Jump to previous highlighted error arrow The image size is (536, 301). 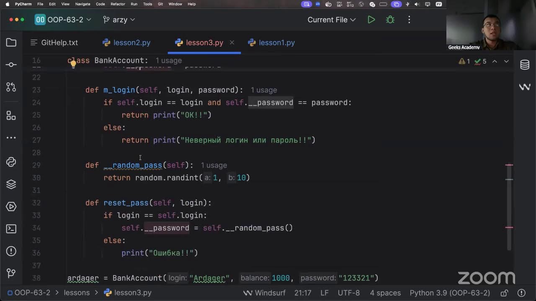(495, 61)
